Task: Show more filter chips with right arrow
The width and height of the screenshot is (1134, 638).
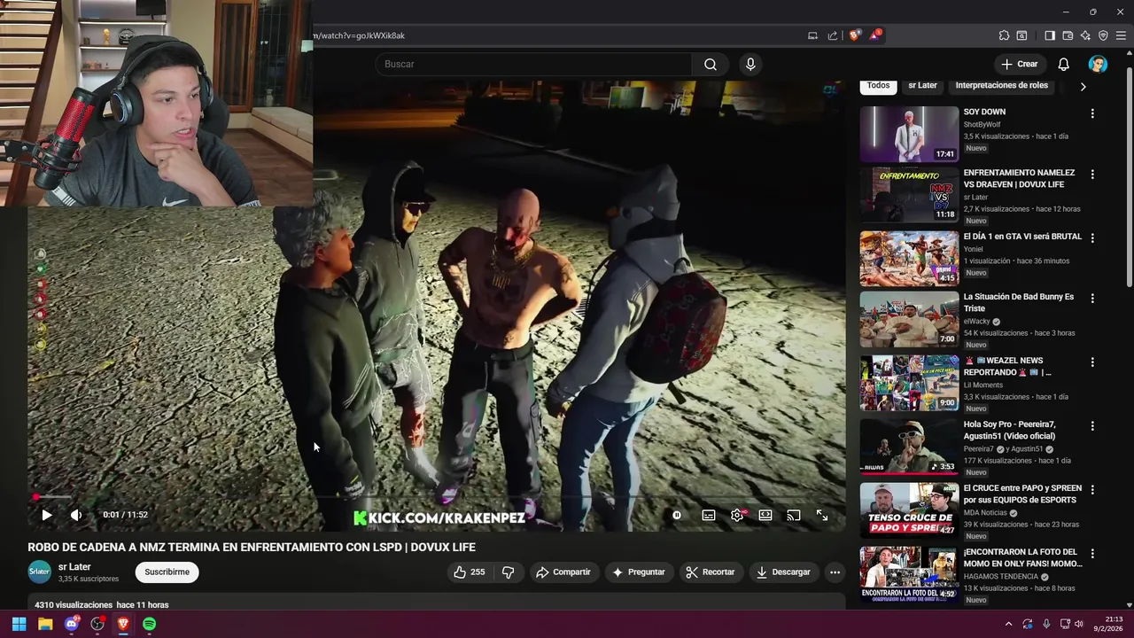Action: [1083, 87]
